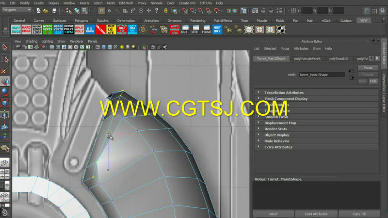Click the HISTORY shelf icon
388x218 pixels.
click(217, 30)
